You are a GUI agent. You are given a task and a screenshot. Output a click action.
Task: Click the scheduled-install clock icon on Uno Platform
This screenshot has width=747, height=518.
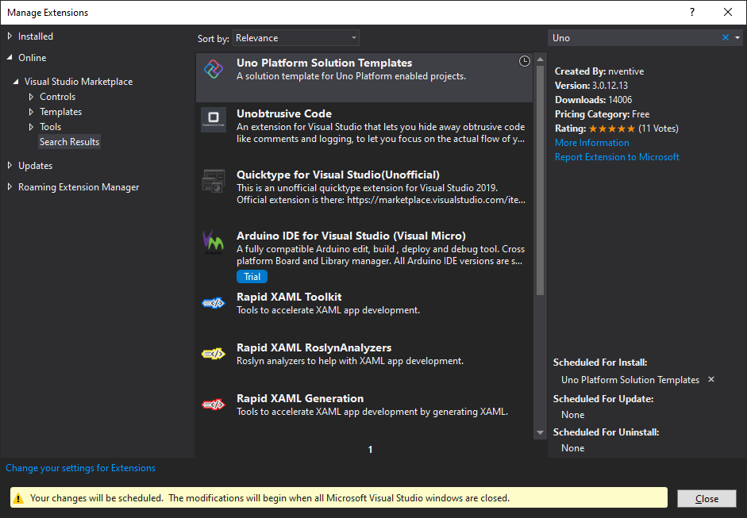(524, 61)
